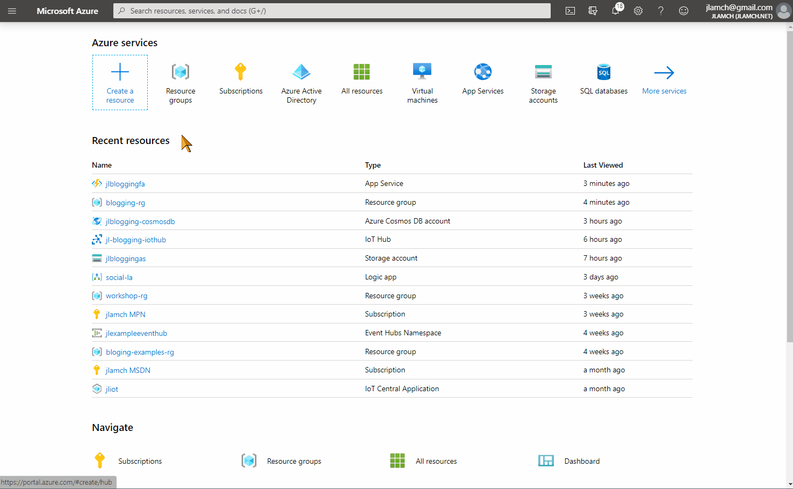The image size is (793, 489).
Task: Open the feedback smiley icon
Action: (x=683, y=11)
